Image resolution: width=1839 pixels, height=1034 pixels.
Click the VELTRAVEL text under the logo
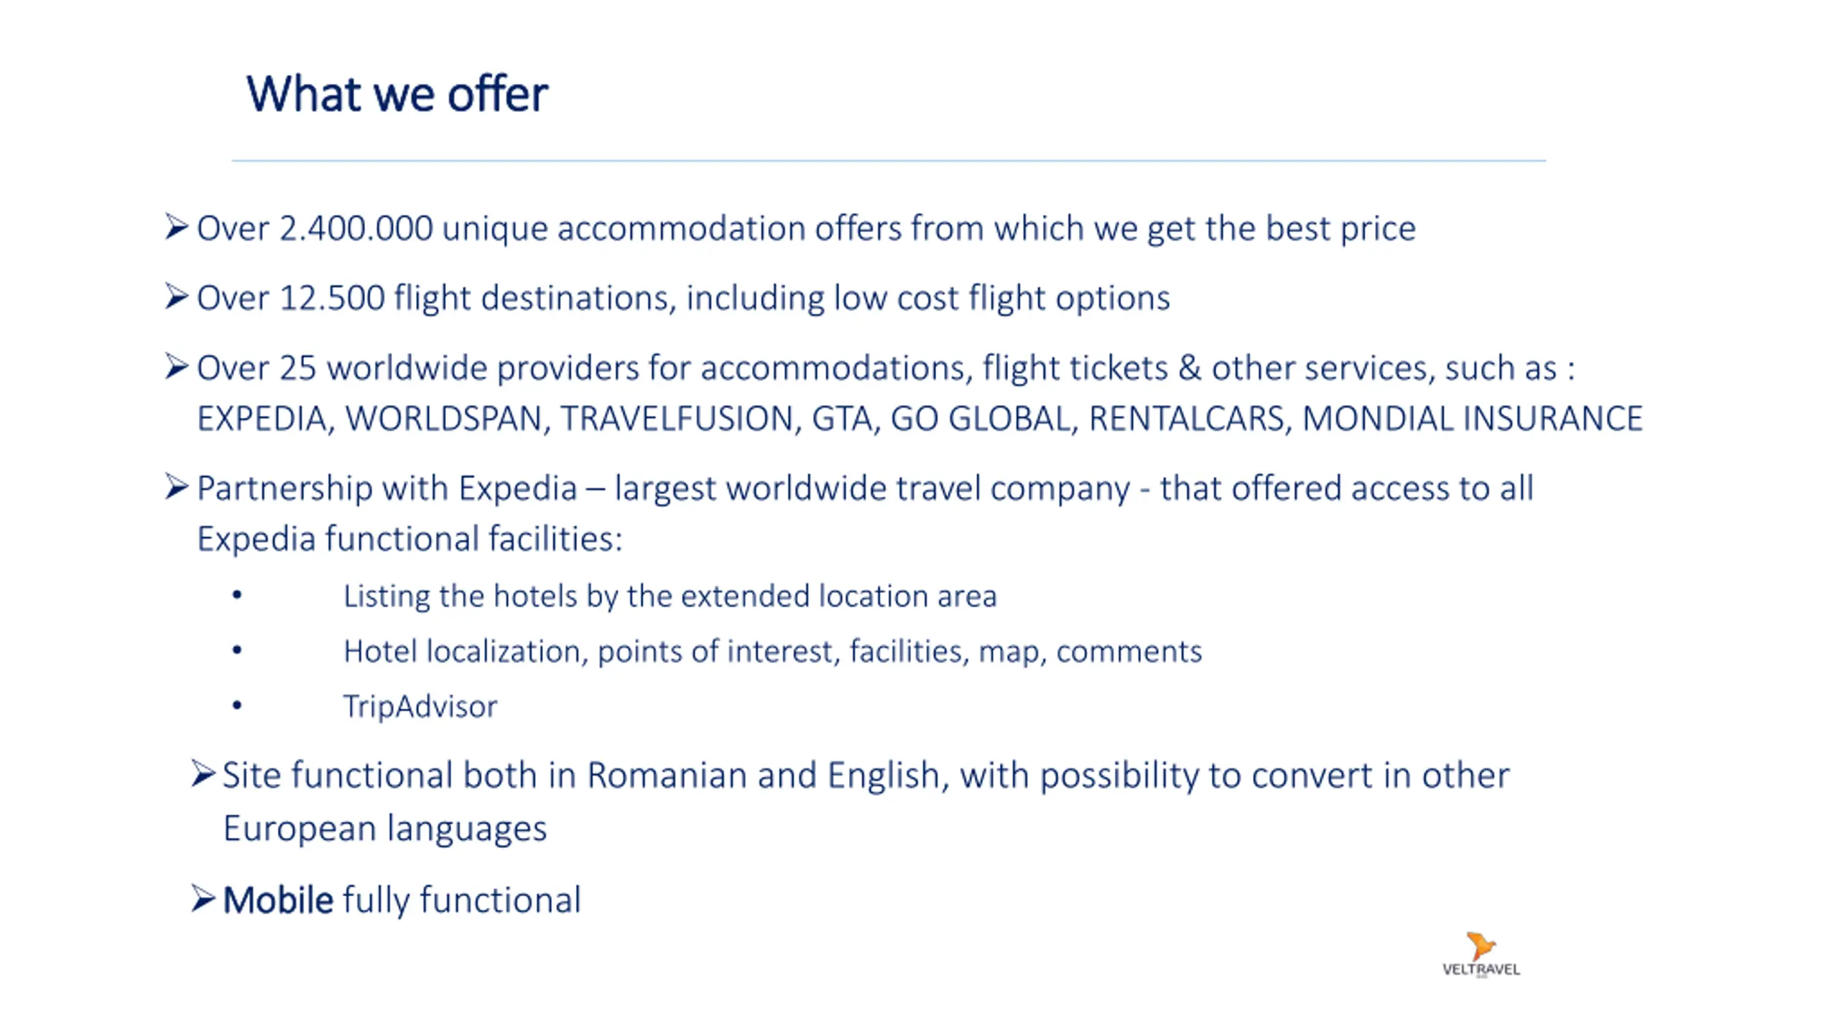click(x=1481, y=969)
